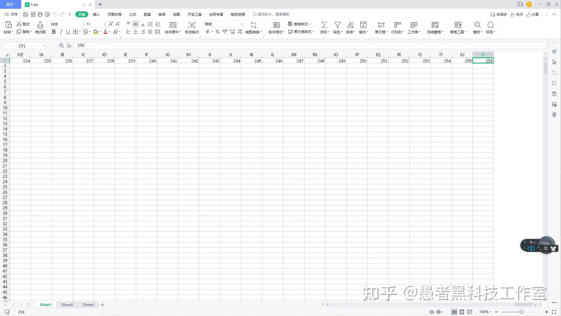Screen dimensions: 561x316
Task: Insert a symbol via the Ω icon
Action: pyautogui.click(x=490, y=25)
